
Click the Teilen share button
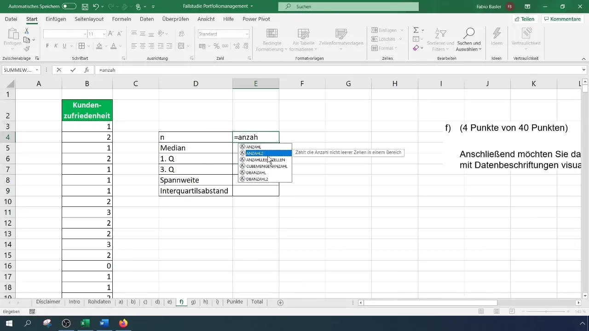[x=524, y=19]
